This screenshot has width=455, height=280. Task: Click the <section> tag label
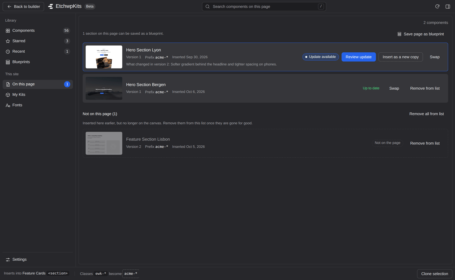pyautogui.click(x=58, y=273)
